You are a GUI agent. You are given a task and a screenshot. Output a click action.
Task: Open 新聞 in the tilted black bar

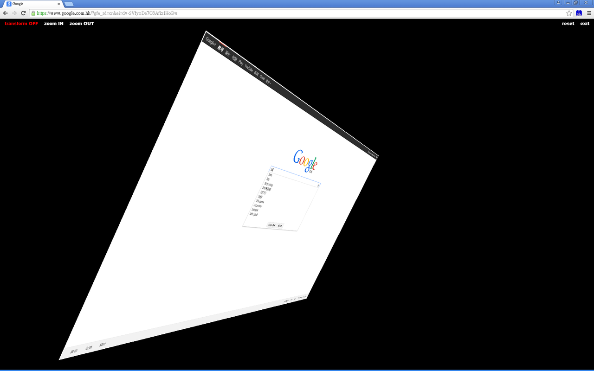coord(256,74)
